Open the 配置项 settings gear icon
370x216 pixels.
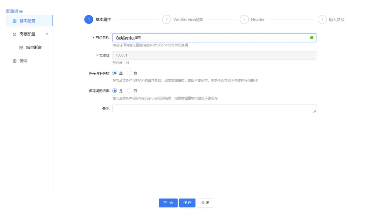[x=21, y=11]
